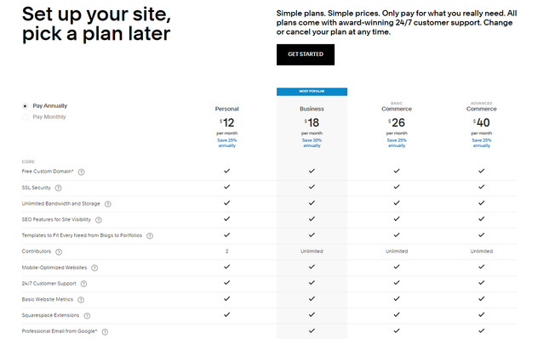The image size is (549, 339).
Task: Click the Unlimited Bandwidth and Storage label
Action: point(61,204)
